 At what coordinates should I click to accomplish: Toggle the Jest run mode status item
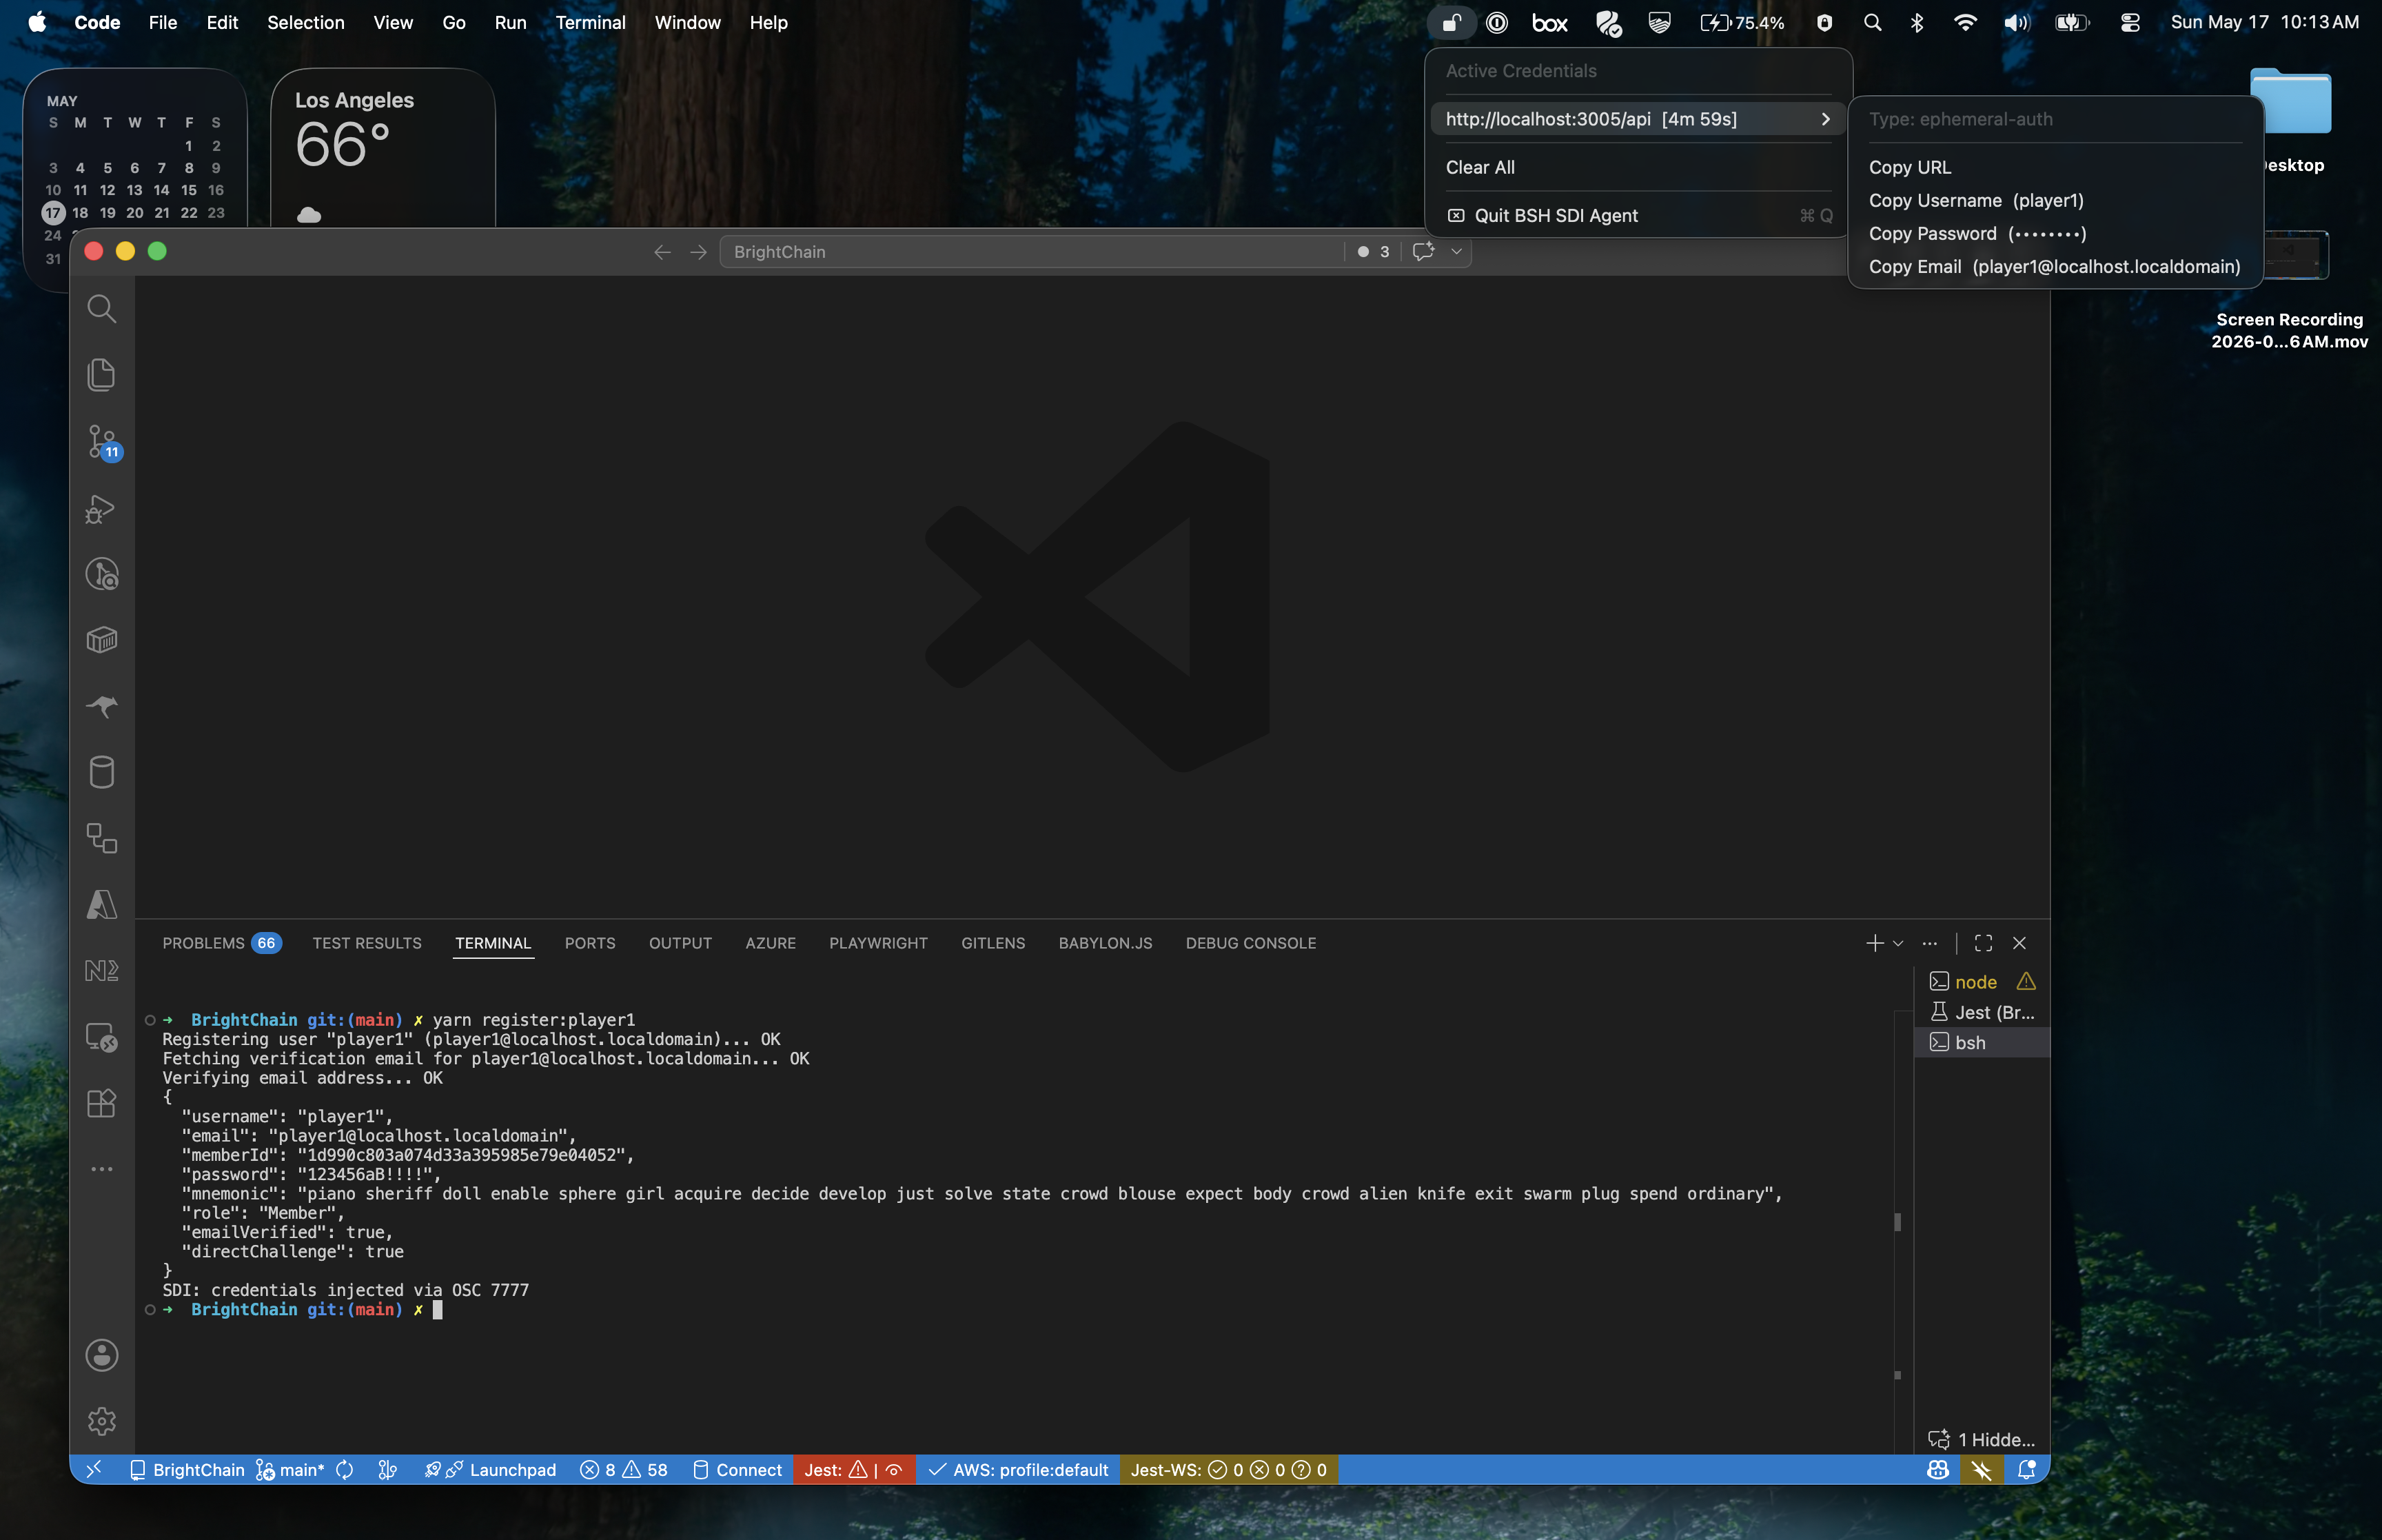[x=895, y=1470]
